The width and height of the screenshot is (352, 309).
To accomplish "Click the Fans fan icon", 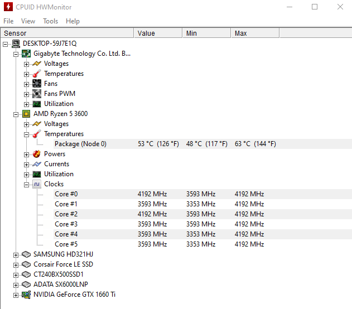I will (x=37, y=84).
